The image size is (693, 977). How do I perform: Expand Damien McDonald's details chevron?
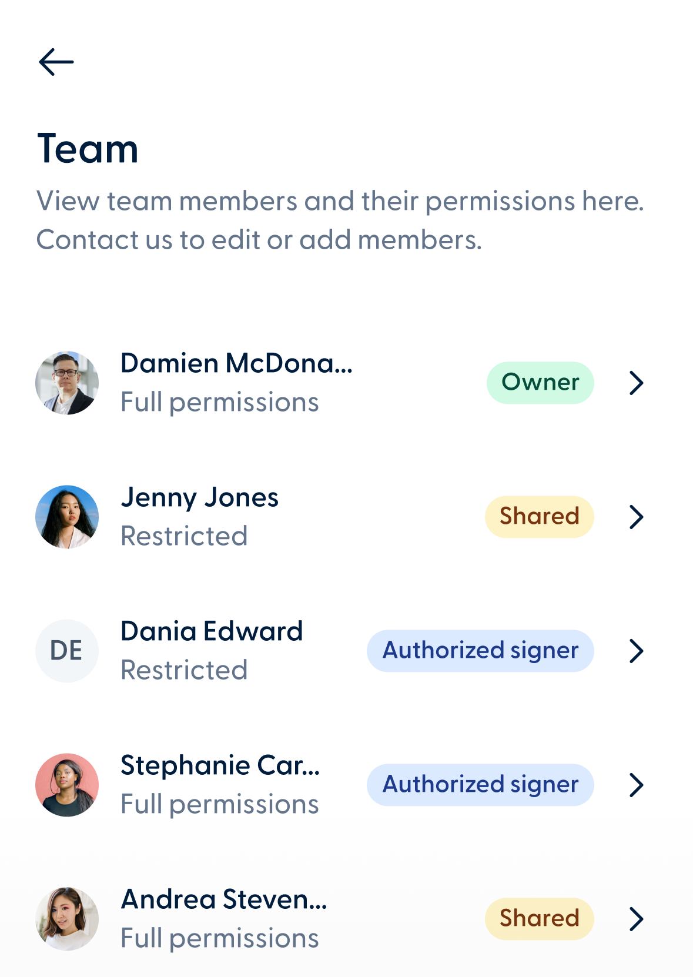point(636,383)
